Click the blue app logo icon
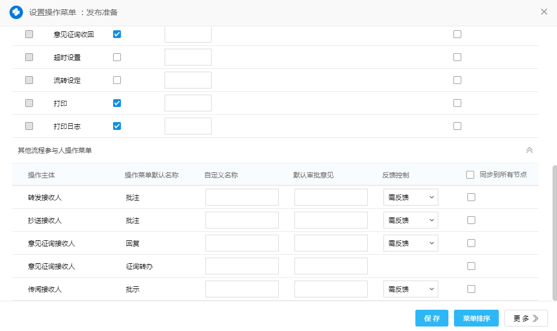This screenshot has height=331, width=557. [16, 12]
